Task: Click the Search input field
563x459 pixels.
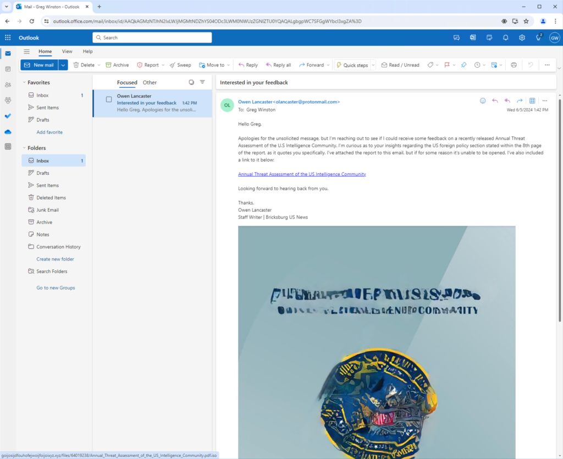Action: [152, 37]
